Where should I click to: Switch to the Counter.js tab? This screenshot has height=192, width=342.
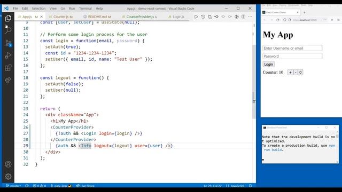coord(60,17)
